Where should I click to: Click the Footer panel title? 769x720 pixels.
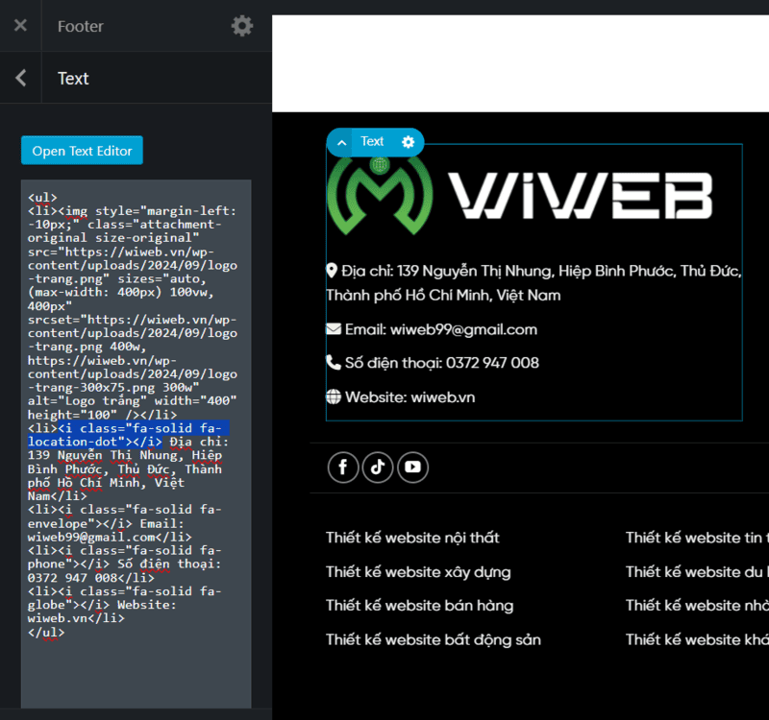[x=81, y=27]
